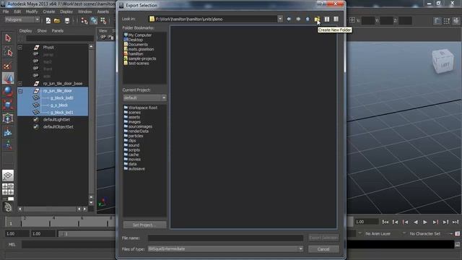Select by object type mode icon
This screenshot has height=260, width=462.
(94, 20)
